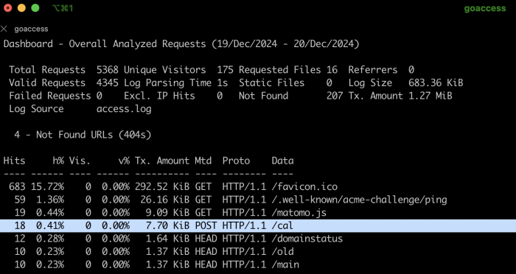Select the /main HEAD row
Viewport: 516px width, 274px height.
(258, 264)
